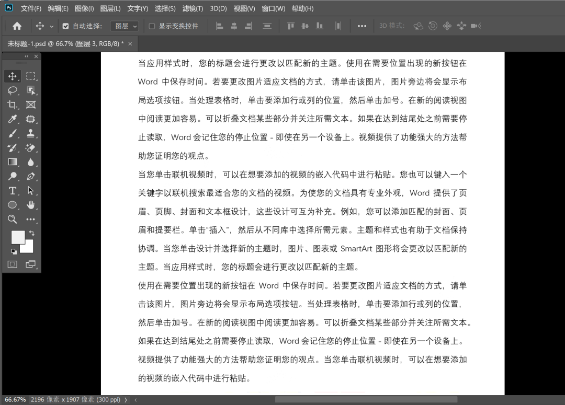Select the Crop tool
This screenshot has height=405, width=565.
[13, 105]
